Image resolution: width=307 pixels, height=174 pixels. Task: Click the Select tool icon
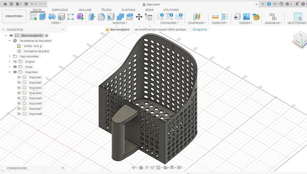(298, 17)
